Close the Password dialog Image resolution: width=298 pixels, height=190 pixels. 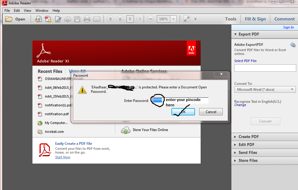coord(221,74)
